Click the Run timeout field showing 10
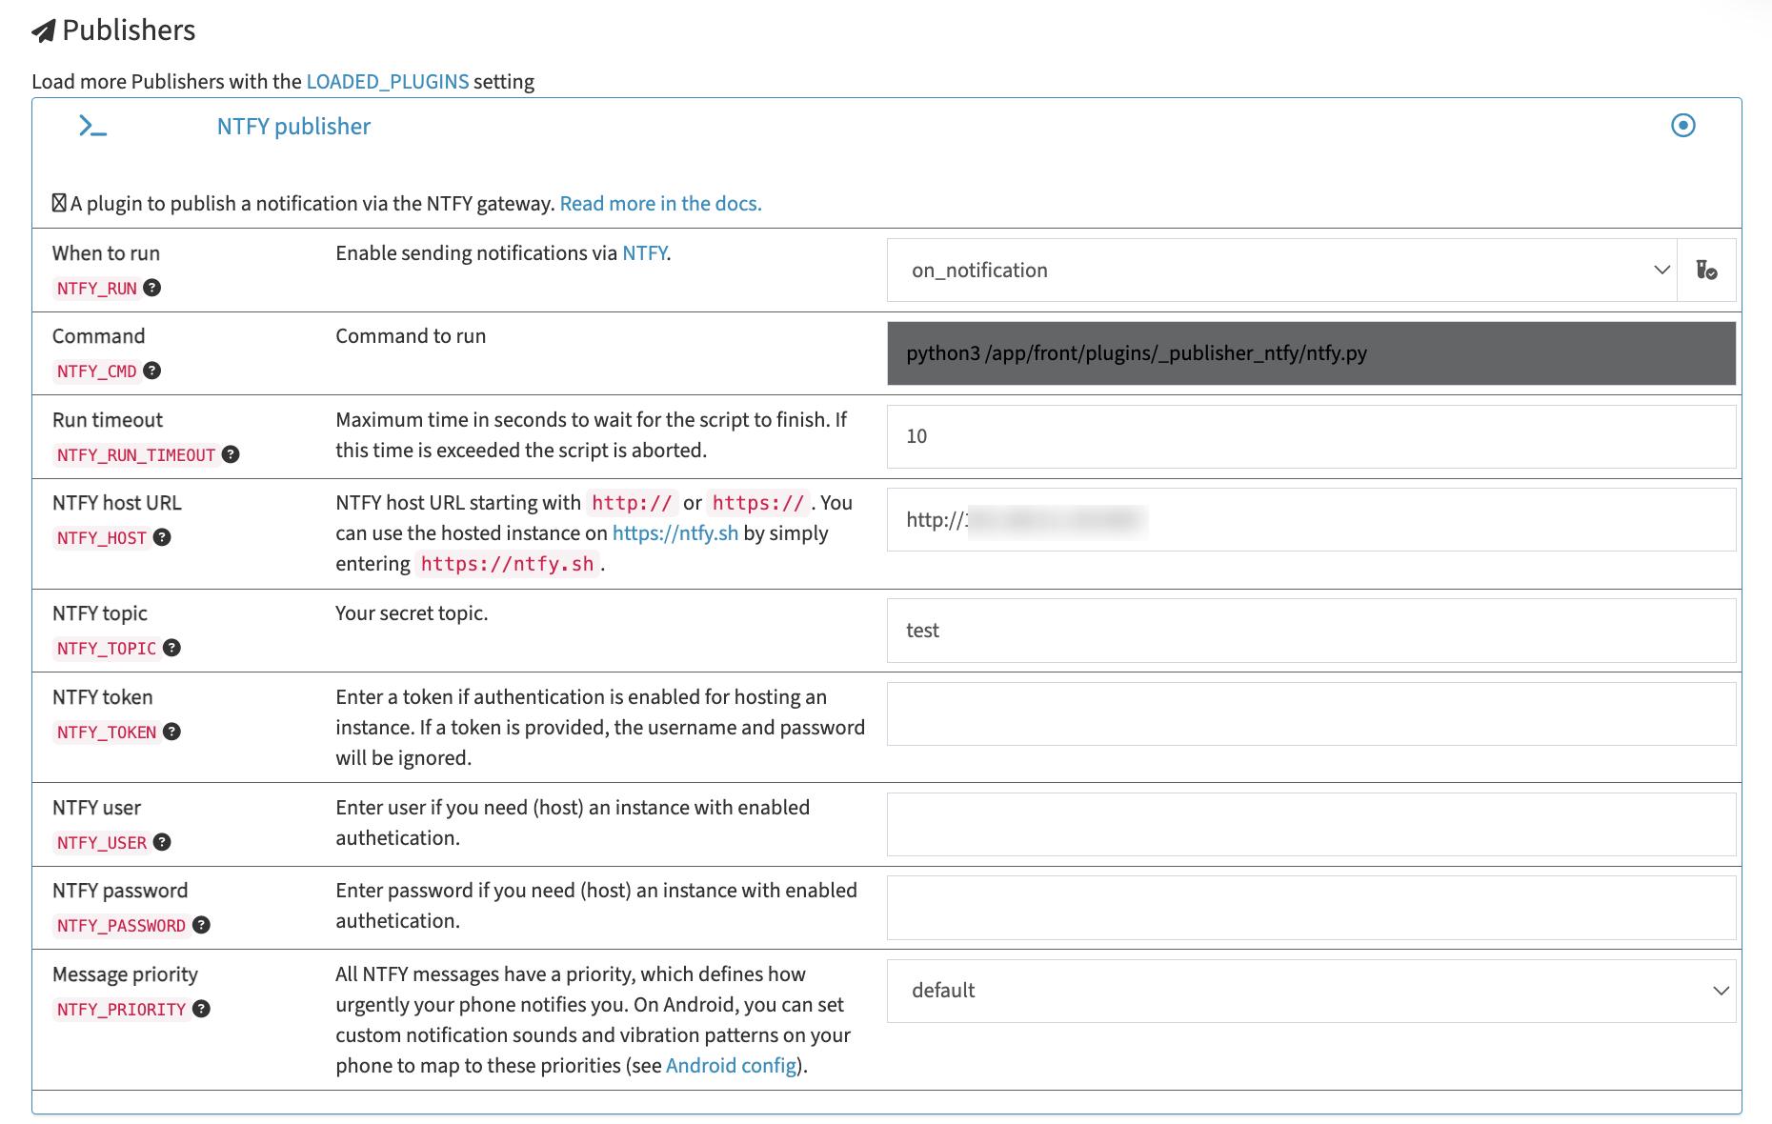Screen dimensions: 1772x1124 [1311, 436]
